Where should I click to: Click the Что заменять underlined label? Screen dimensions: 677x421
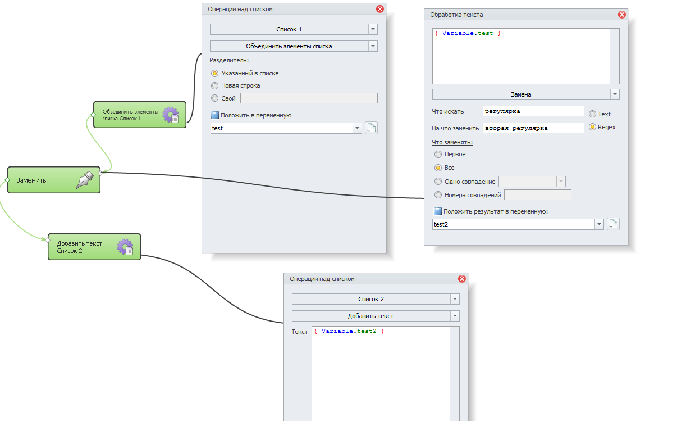coord(452,142)
